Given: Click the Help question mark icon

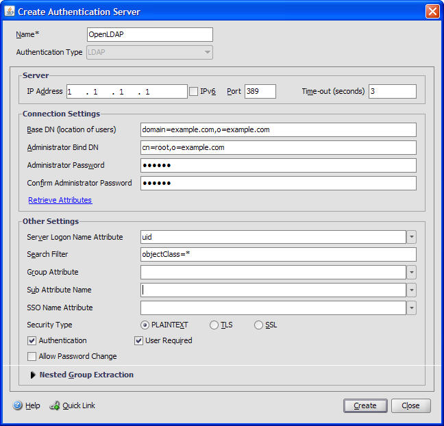Looking at the screenshot, I should pos(17,405).
